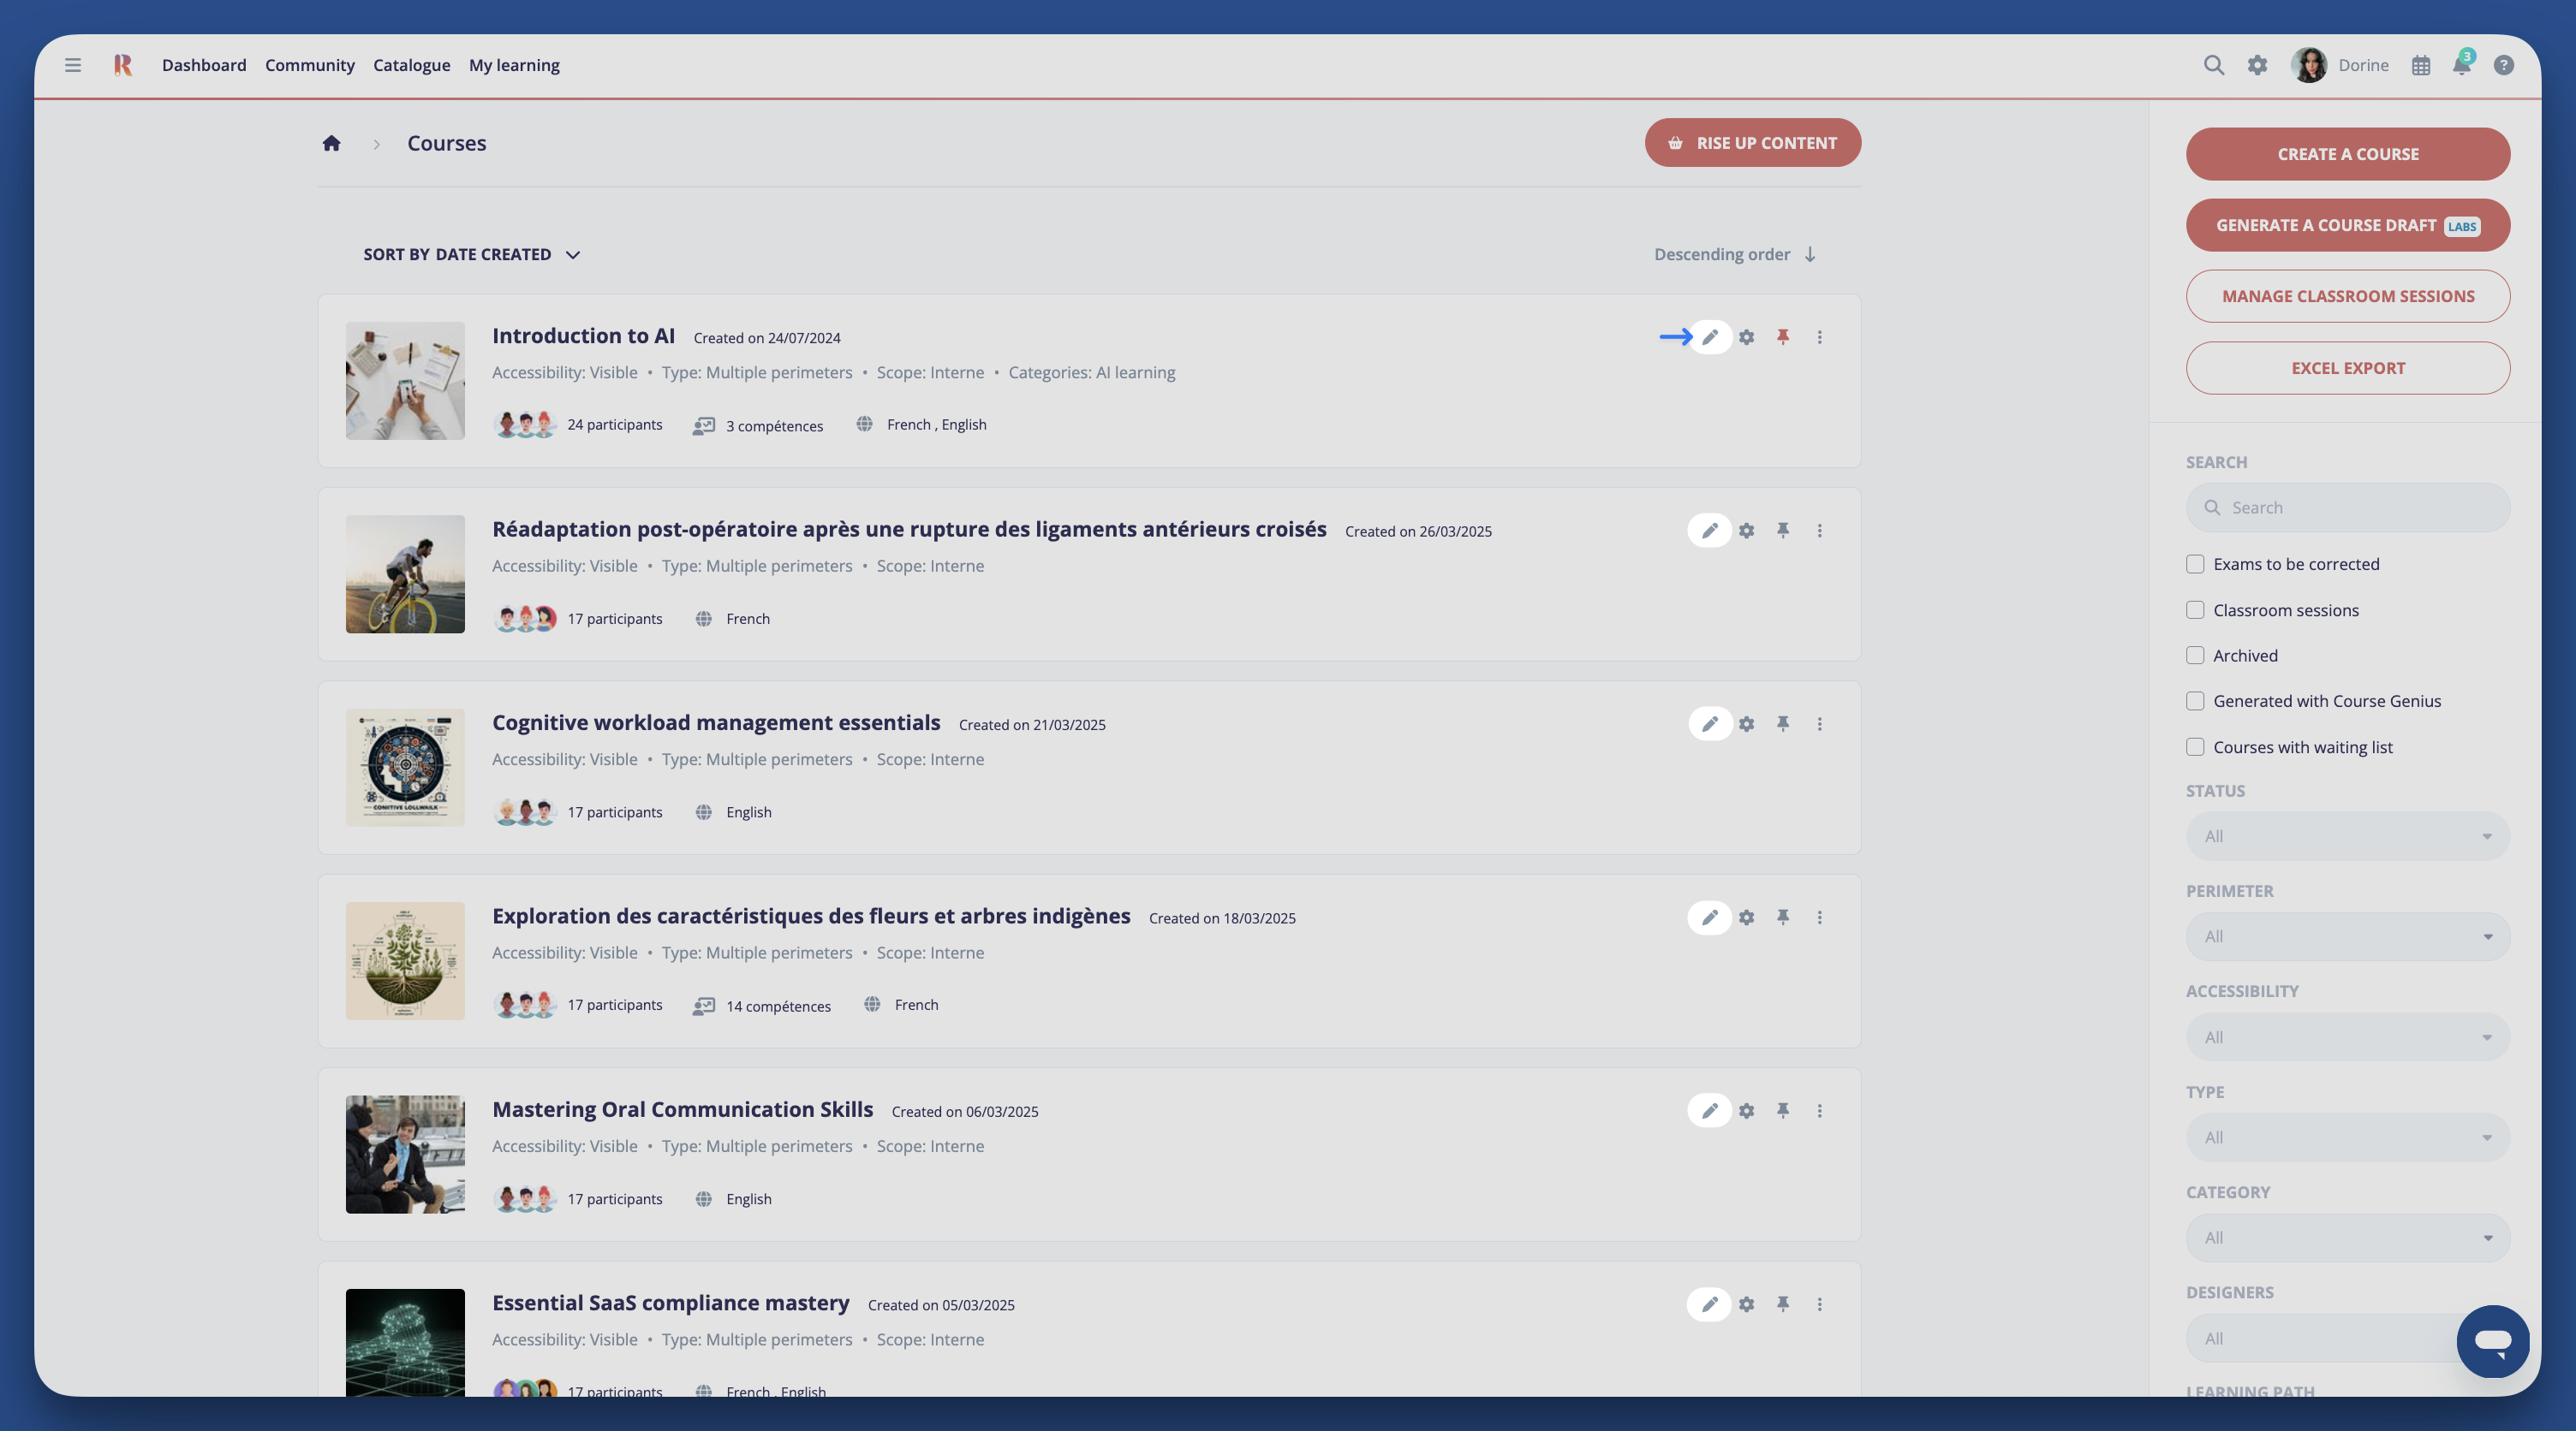2576x1431 pixels.
Task: Click the edit pencil for Introduction to AI
Action: click(x=1709, y=336)
